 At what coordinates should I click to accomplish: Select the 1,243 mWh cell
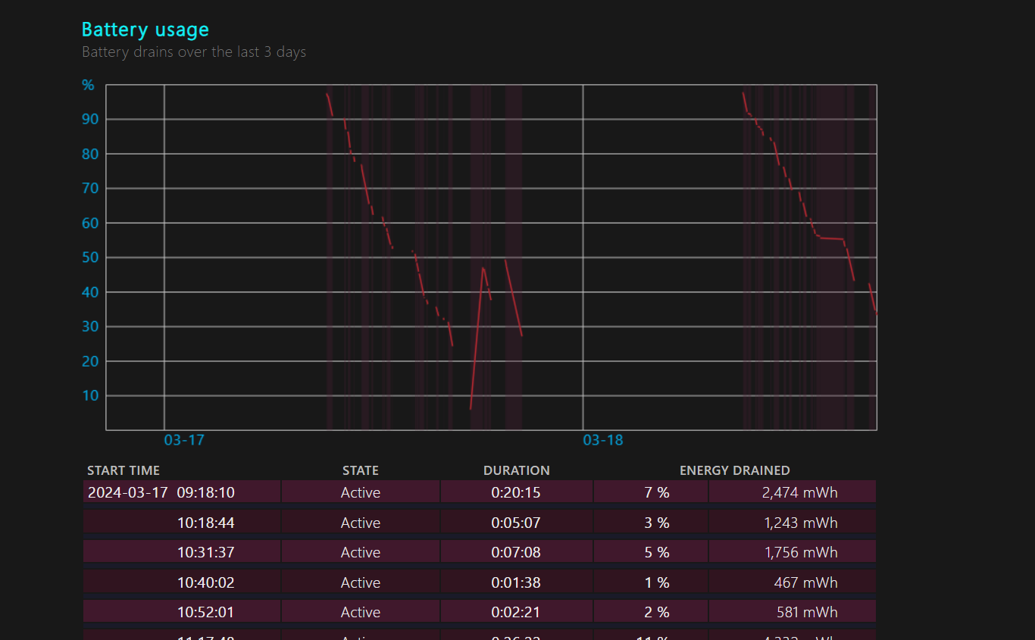pos(793,522)
